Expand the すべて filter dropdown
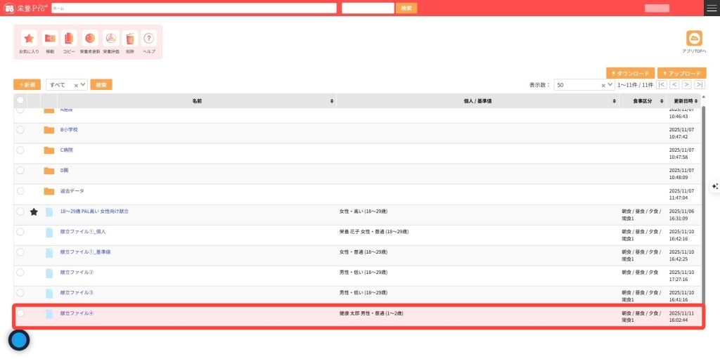Image resolution: width=720 pixels, height=359 pixels. point(83,84)
